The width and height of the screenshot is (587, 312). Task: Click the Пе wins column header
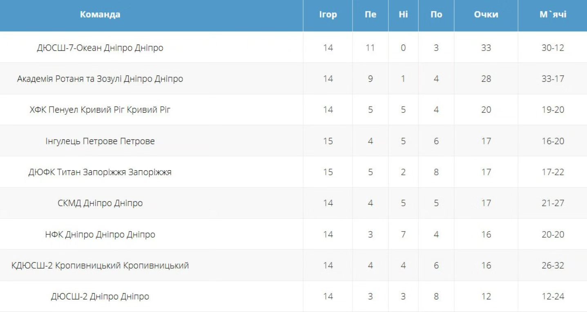(x=370, y=15)
